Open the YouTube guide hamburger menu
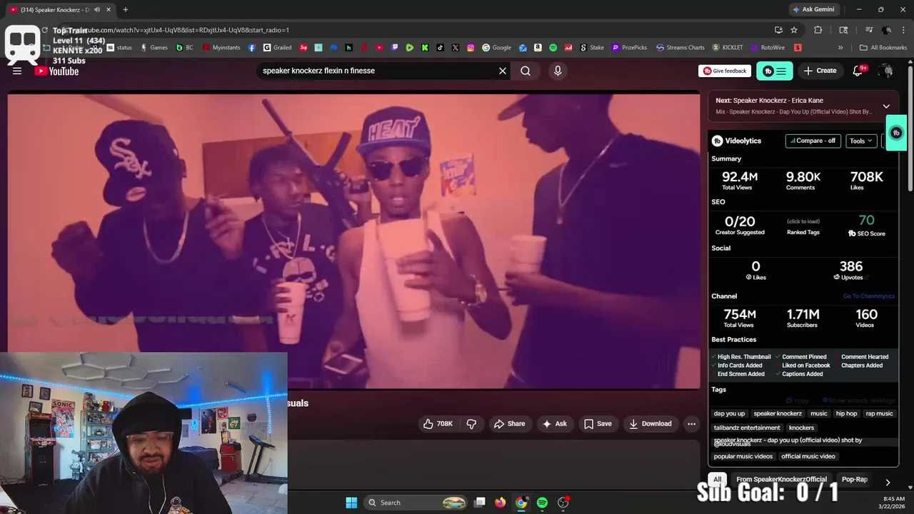Screen dimensions: 914x514 pyautogui.click(x=17, y=71)
